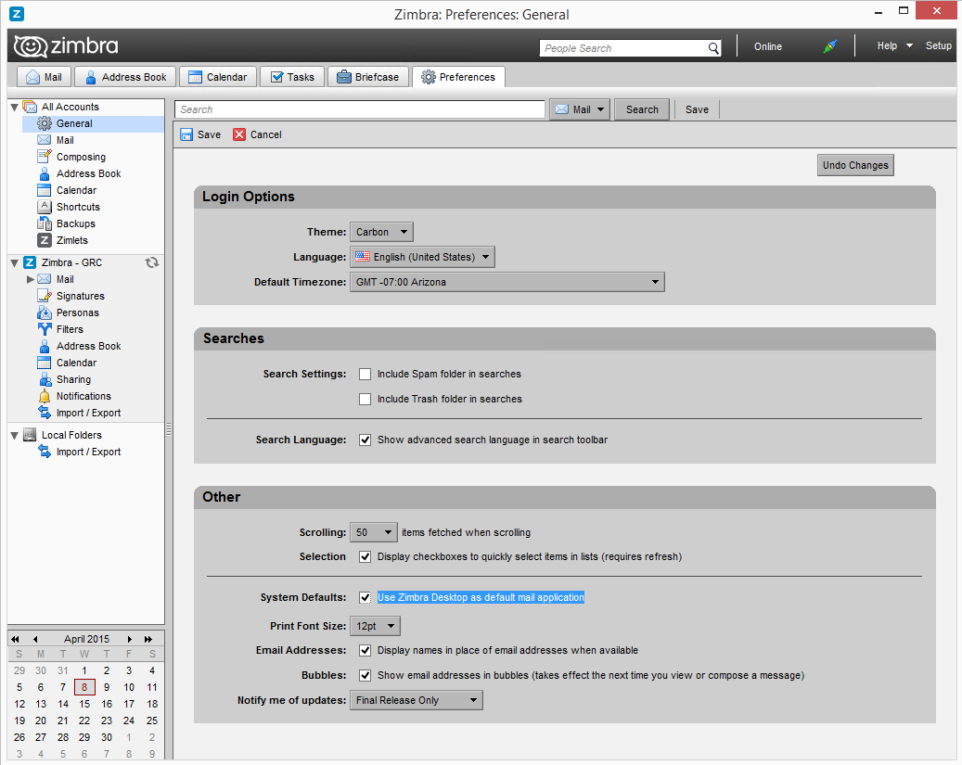Click the Save floppy disk icon
962x765 pixels.
186,134
